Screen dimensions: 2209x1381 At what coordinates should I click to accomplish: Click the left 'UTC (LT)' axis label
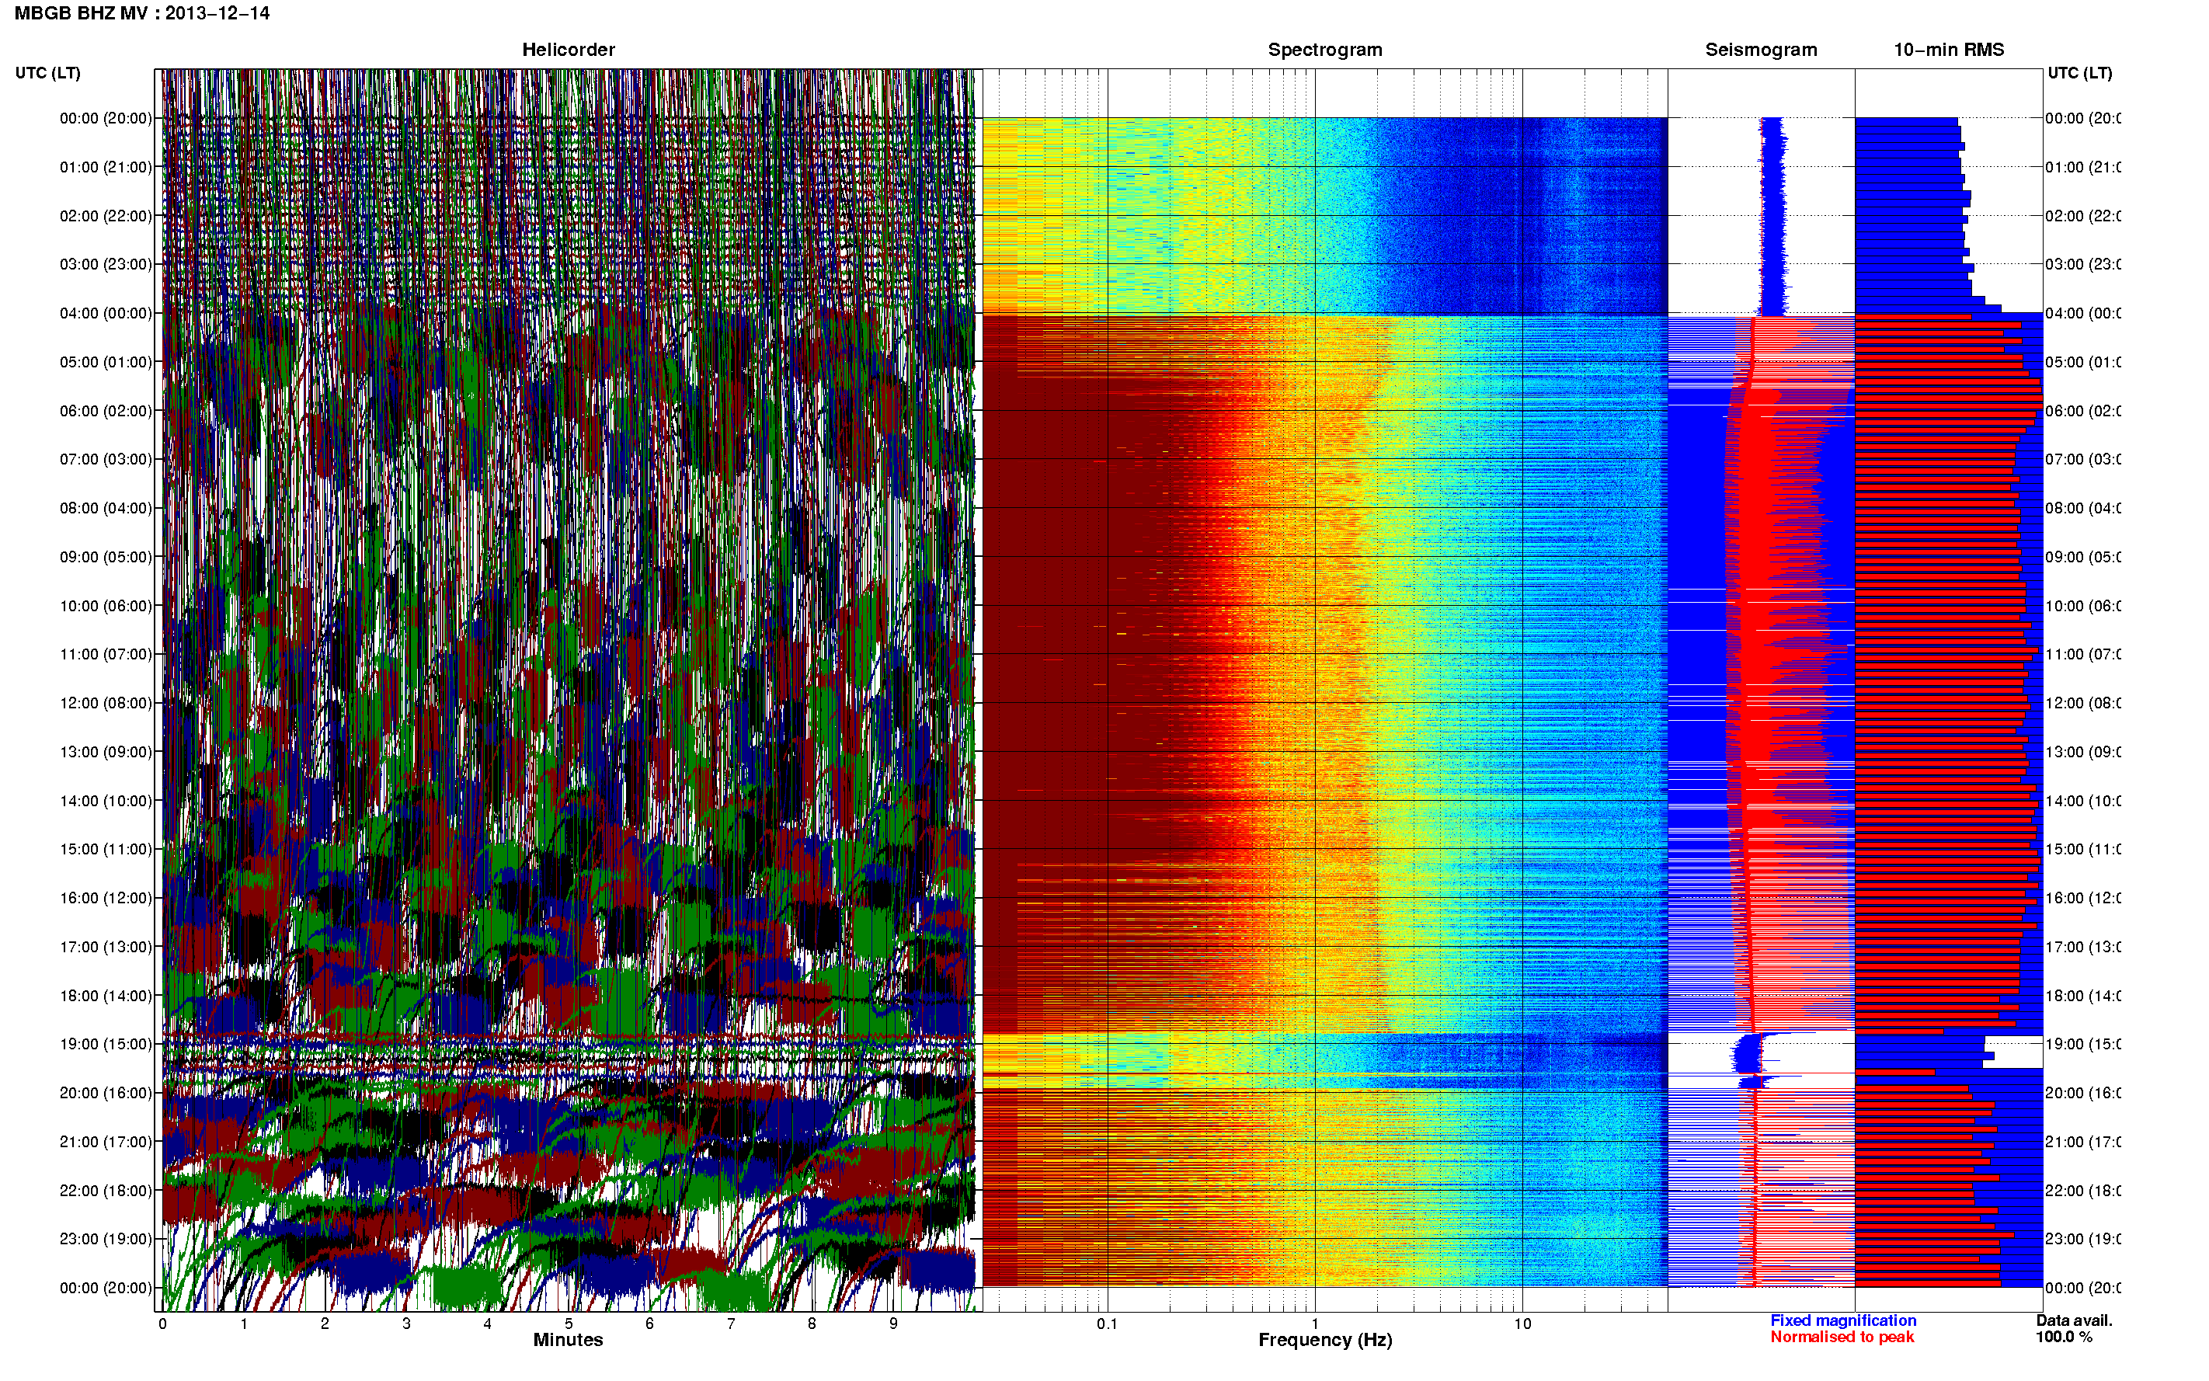point(47,73)
